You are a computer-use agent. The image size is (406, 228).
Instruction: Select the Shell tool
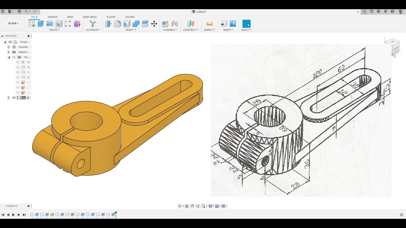click(127, 24)
